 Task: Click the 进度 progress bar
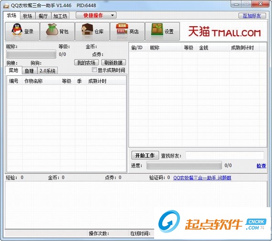pos(184,165)
